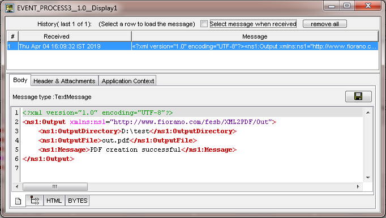Switch to BYTES view tab
386x218 pixels.
point(78,200)
